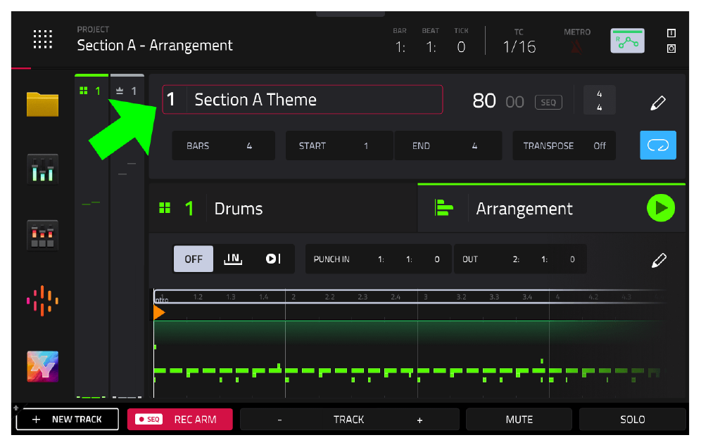This screenshot has width=701, height=447.
Task: Click the punch OUT position field
Action: coord(520,259)
